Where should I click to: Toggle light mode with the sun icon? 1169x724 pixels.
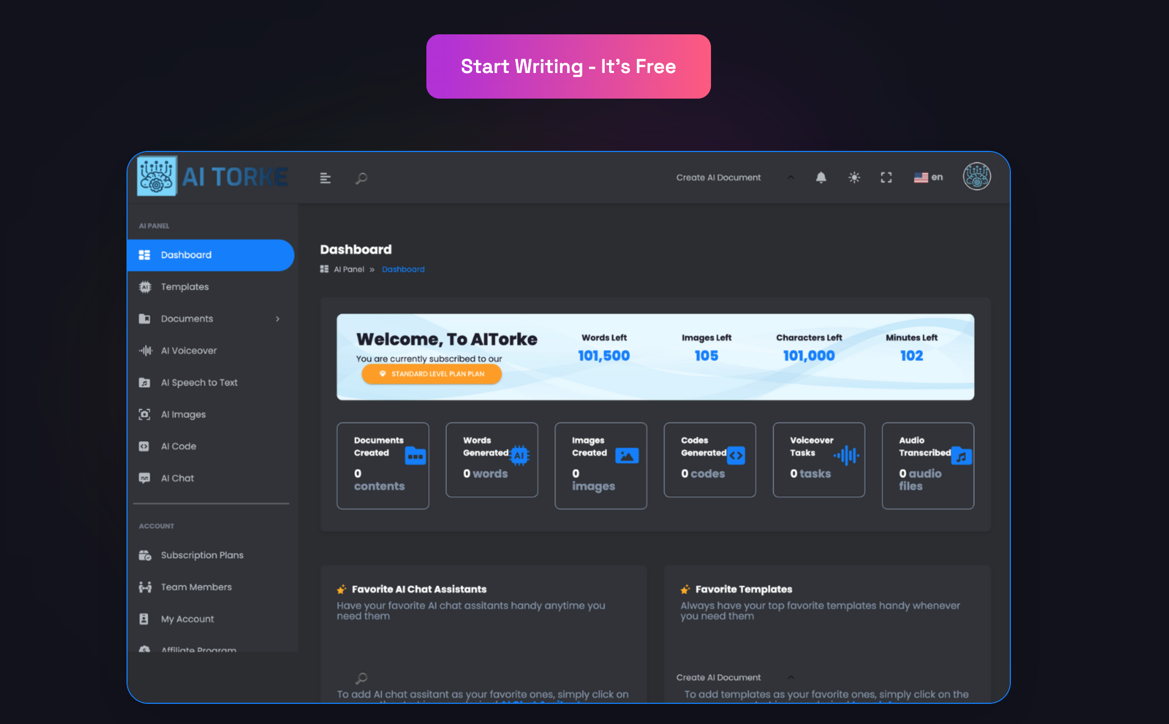tap(853, 177)
